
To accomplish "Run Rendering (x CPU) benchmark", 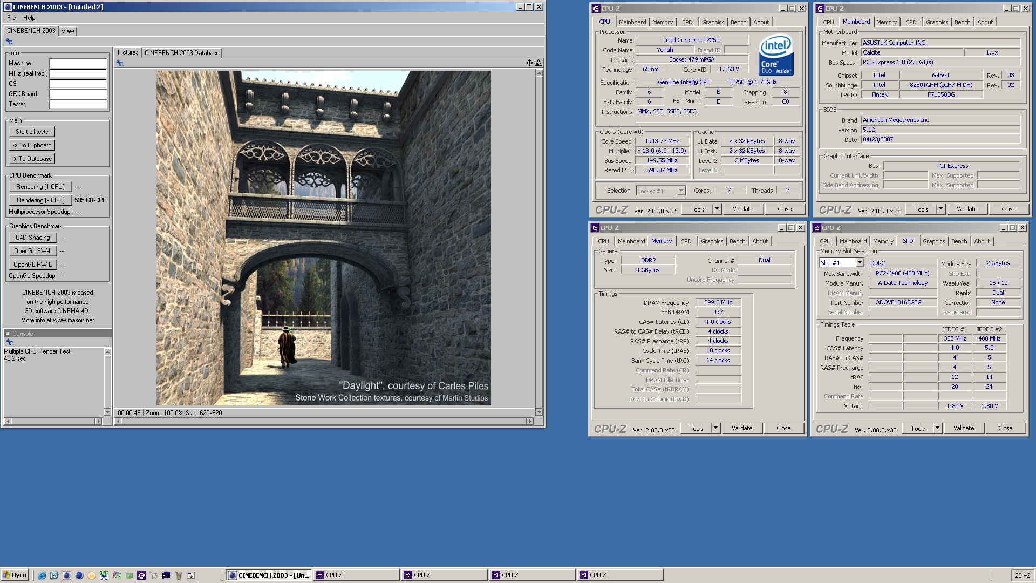I will (40, 200).
